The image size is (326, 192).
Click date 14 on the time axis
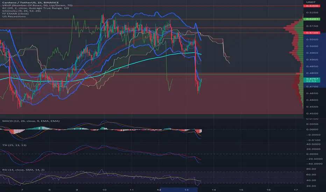tap(214, 190)
